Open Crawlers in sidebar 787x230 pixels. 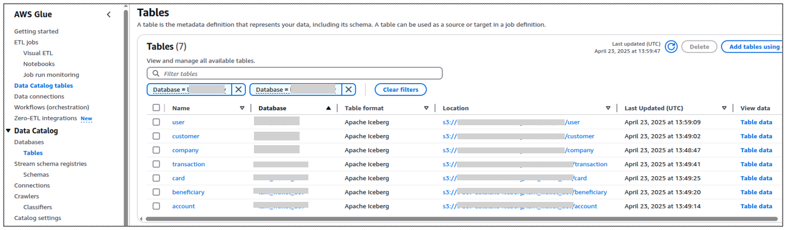26,197
